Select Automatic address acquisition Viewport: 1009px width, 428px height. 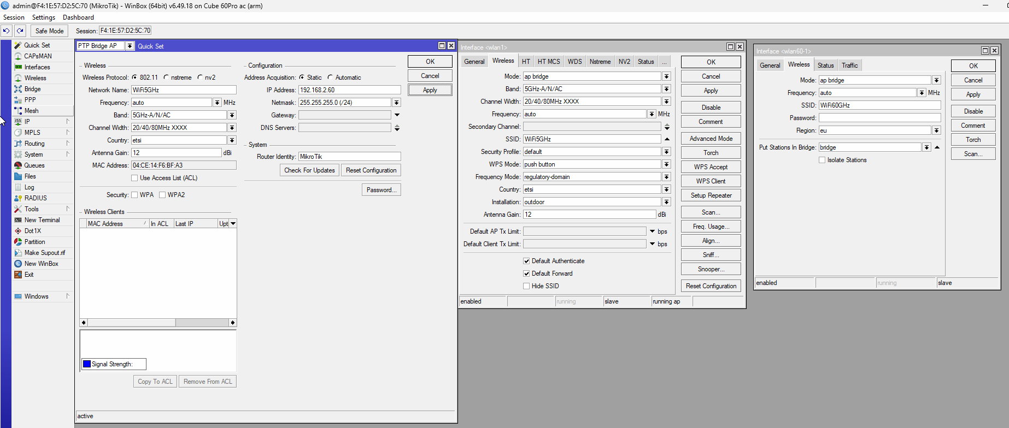click(330, 78)
